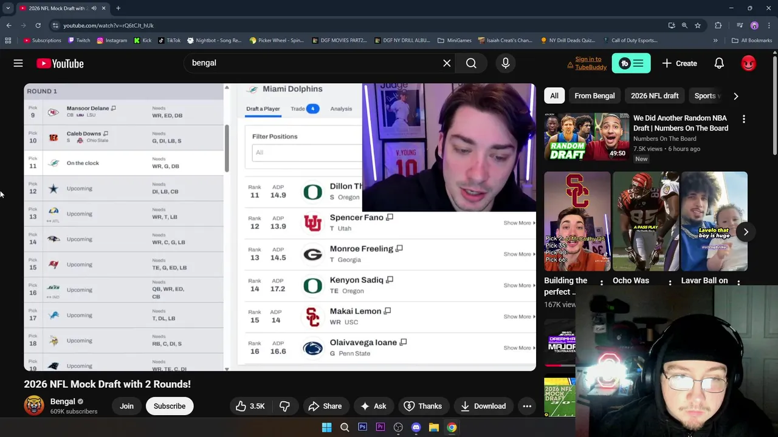Open Windows Start from the taskbar
The image size is (778, 437).
tap(326, 427)
